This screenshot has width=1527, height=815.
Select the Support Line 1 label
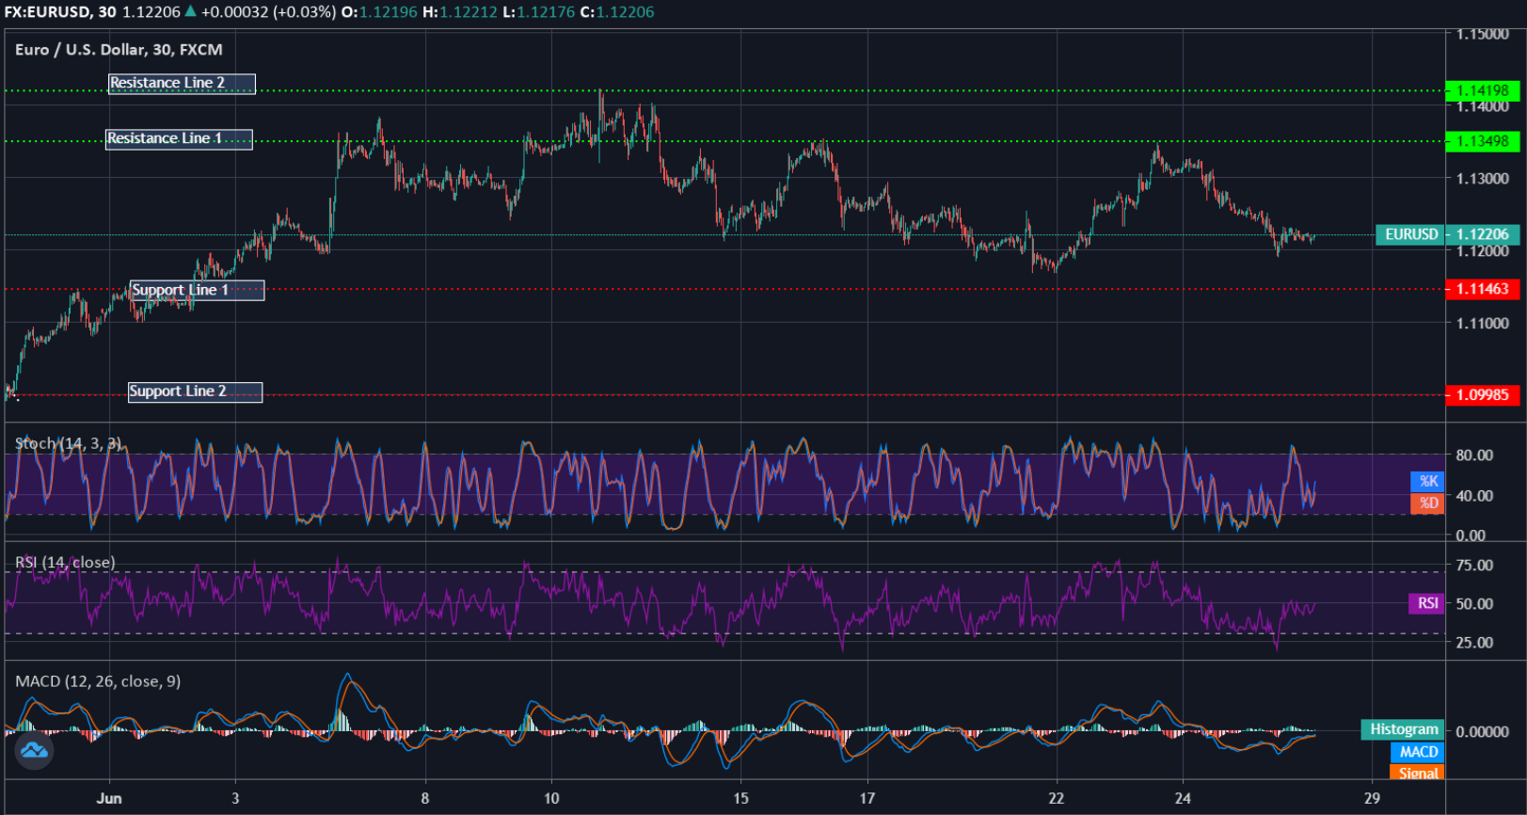[x=197, y=291]
